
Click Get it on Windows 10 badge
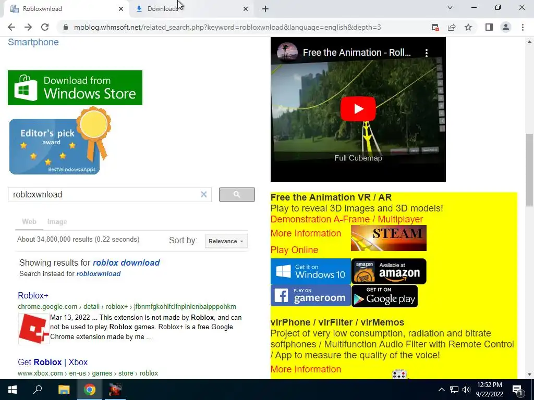(311, 271)
